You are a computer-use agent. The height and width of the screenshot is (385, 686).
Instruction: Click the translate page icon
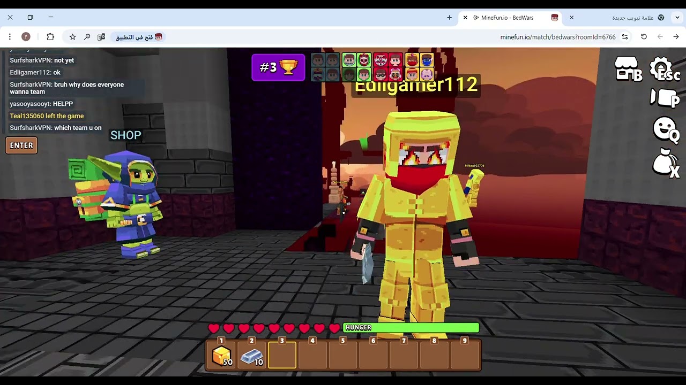click(101, 37)
